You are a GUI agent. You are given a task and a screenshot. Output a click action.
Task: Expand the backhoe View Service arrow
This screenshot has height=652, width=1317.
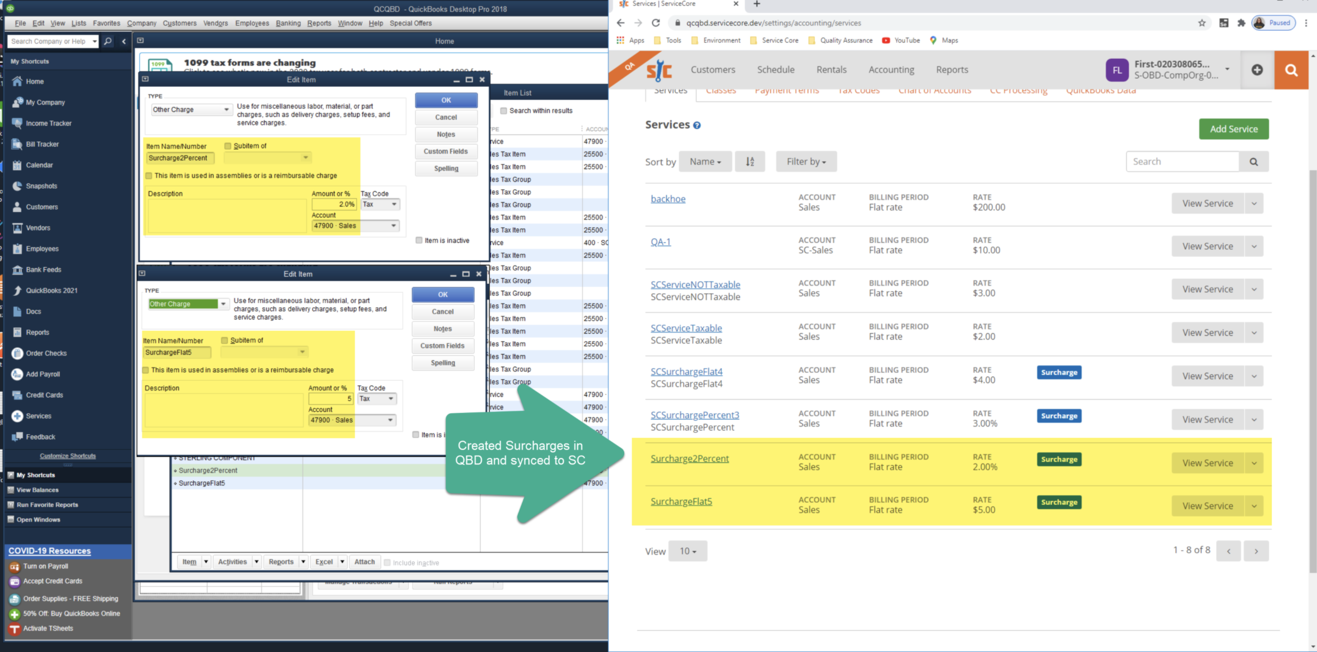tap(1254, 203)
